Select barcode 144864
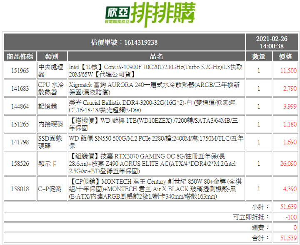 pyautogui.click(x=20, y=106)
